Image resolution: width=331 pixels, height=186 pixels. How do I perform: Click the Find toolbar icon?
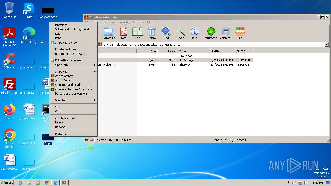pyautogui.click(x=166, y=33)
